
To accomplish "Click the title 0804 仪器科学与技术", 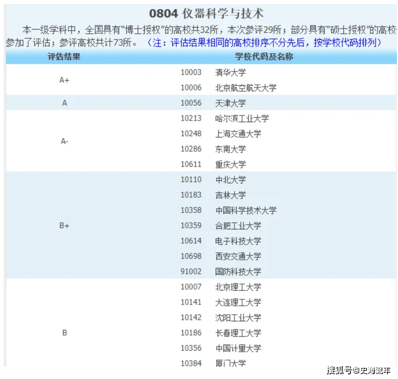I will pyautogui.click(x=206, y=13).
